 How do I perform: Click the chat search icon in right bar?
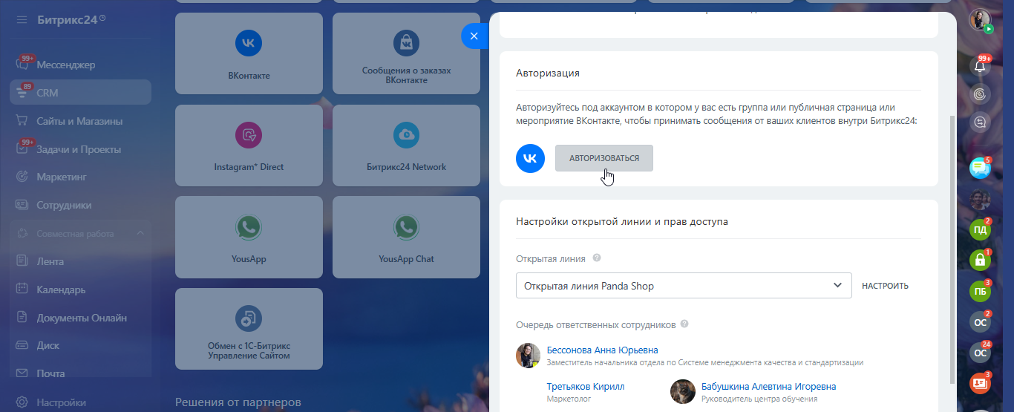pyautogui.click(x=980, y=122)
